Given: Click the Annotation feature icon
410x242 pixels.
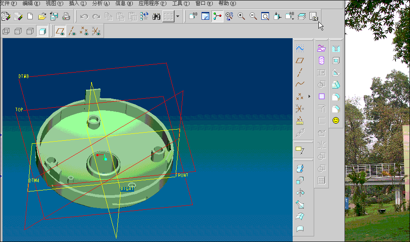Looking at the screenshot, I should (300, 150).
